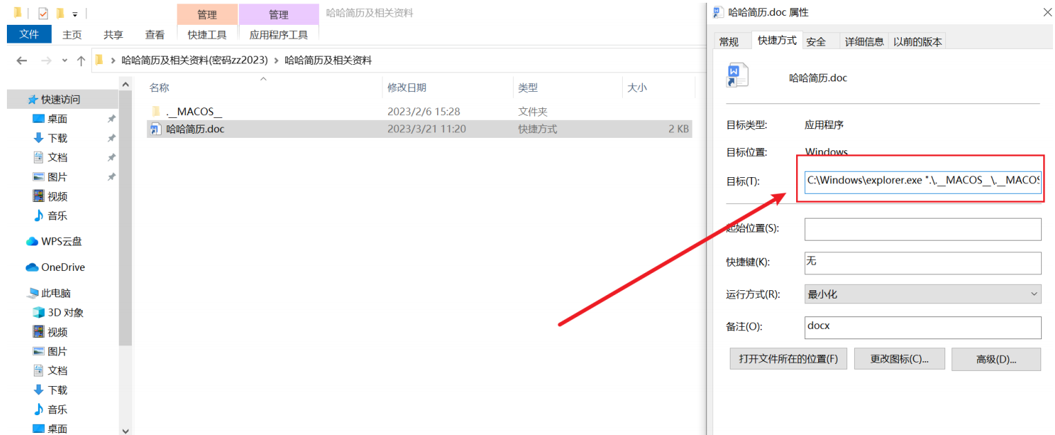Select 此电脑 computer icon in sidebar
1055x435 pixels.
[x=33, y=293]
